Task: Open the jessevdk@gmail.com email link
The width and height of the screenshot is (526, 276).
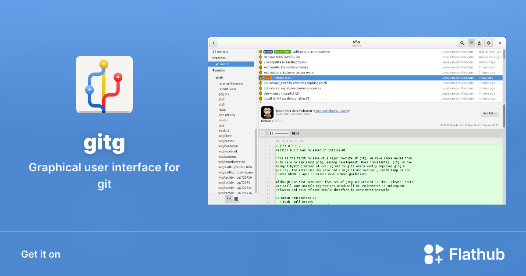Action: click(331, 111)
